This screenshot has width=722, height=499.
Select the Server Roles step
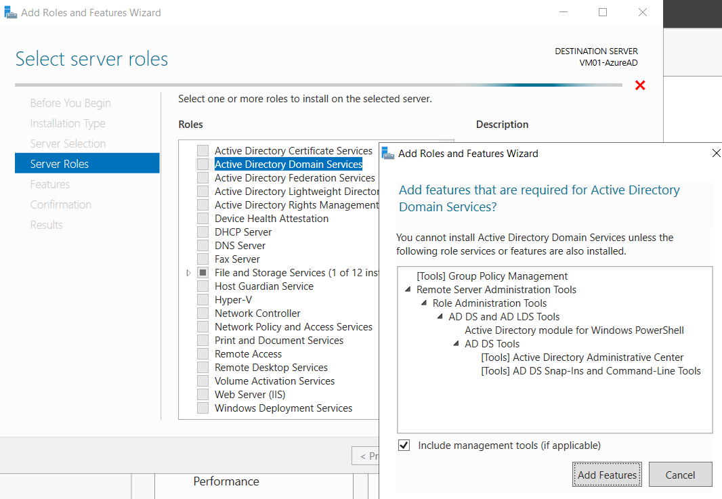[87, 163]
